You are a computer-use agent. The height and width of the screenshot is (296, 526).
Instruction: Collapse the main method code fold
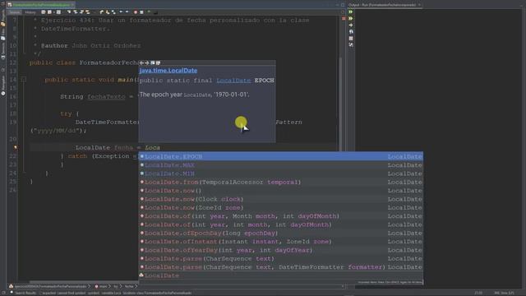pyautogui.click(x=23, y=80)
